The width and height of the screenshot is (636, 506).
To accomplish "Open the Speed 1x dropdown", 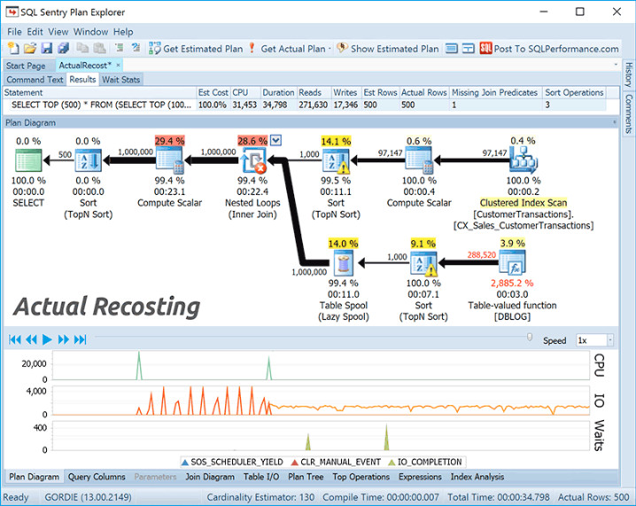I will (609, 340).
